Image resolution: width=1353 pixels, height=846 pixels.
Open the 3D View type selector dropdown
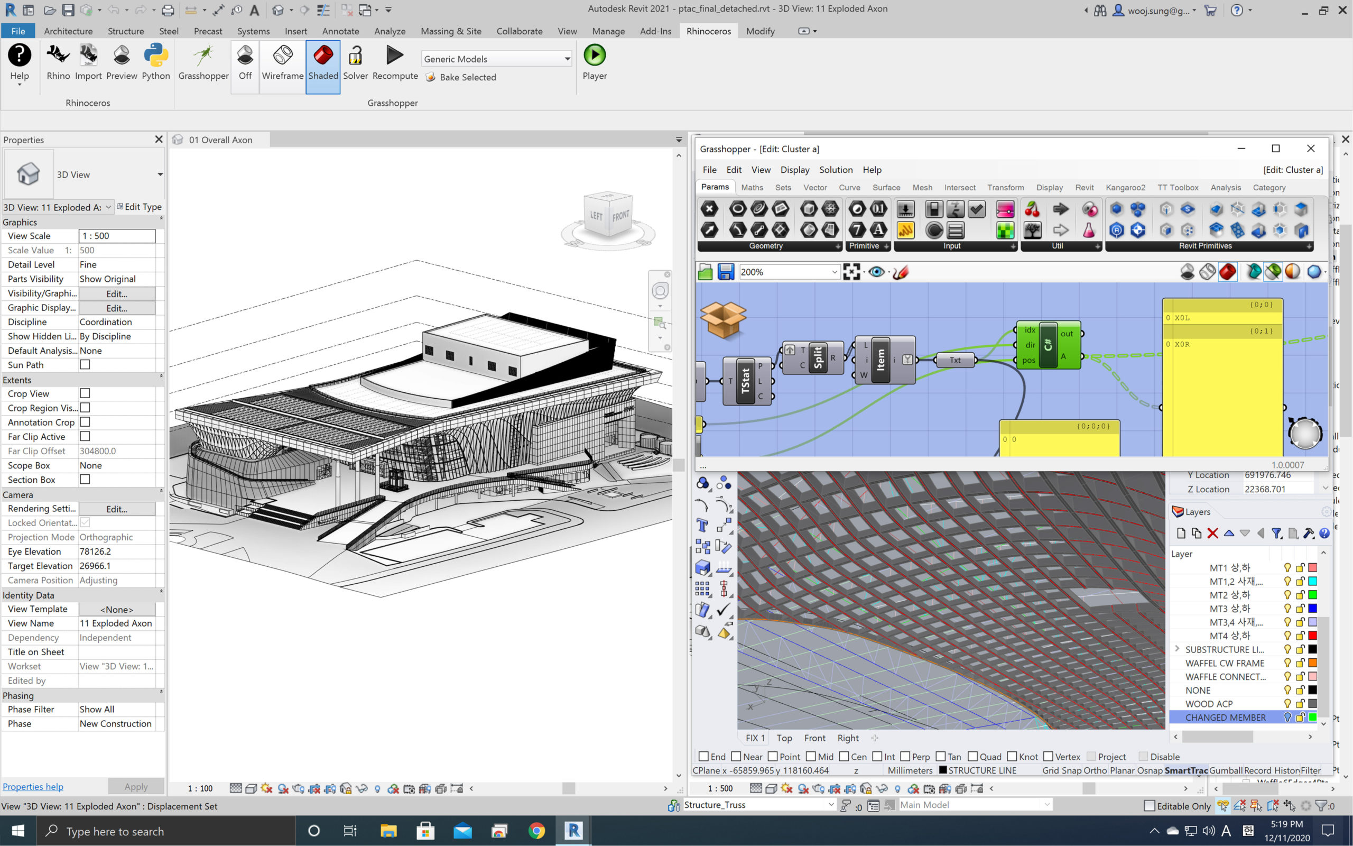point(160,174)
